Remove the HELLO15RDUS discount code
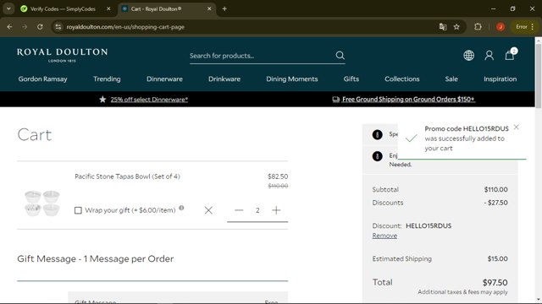 click(384, 236)
